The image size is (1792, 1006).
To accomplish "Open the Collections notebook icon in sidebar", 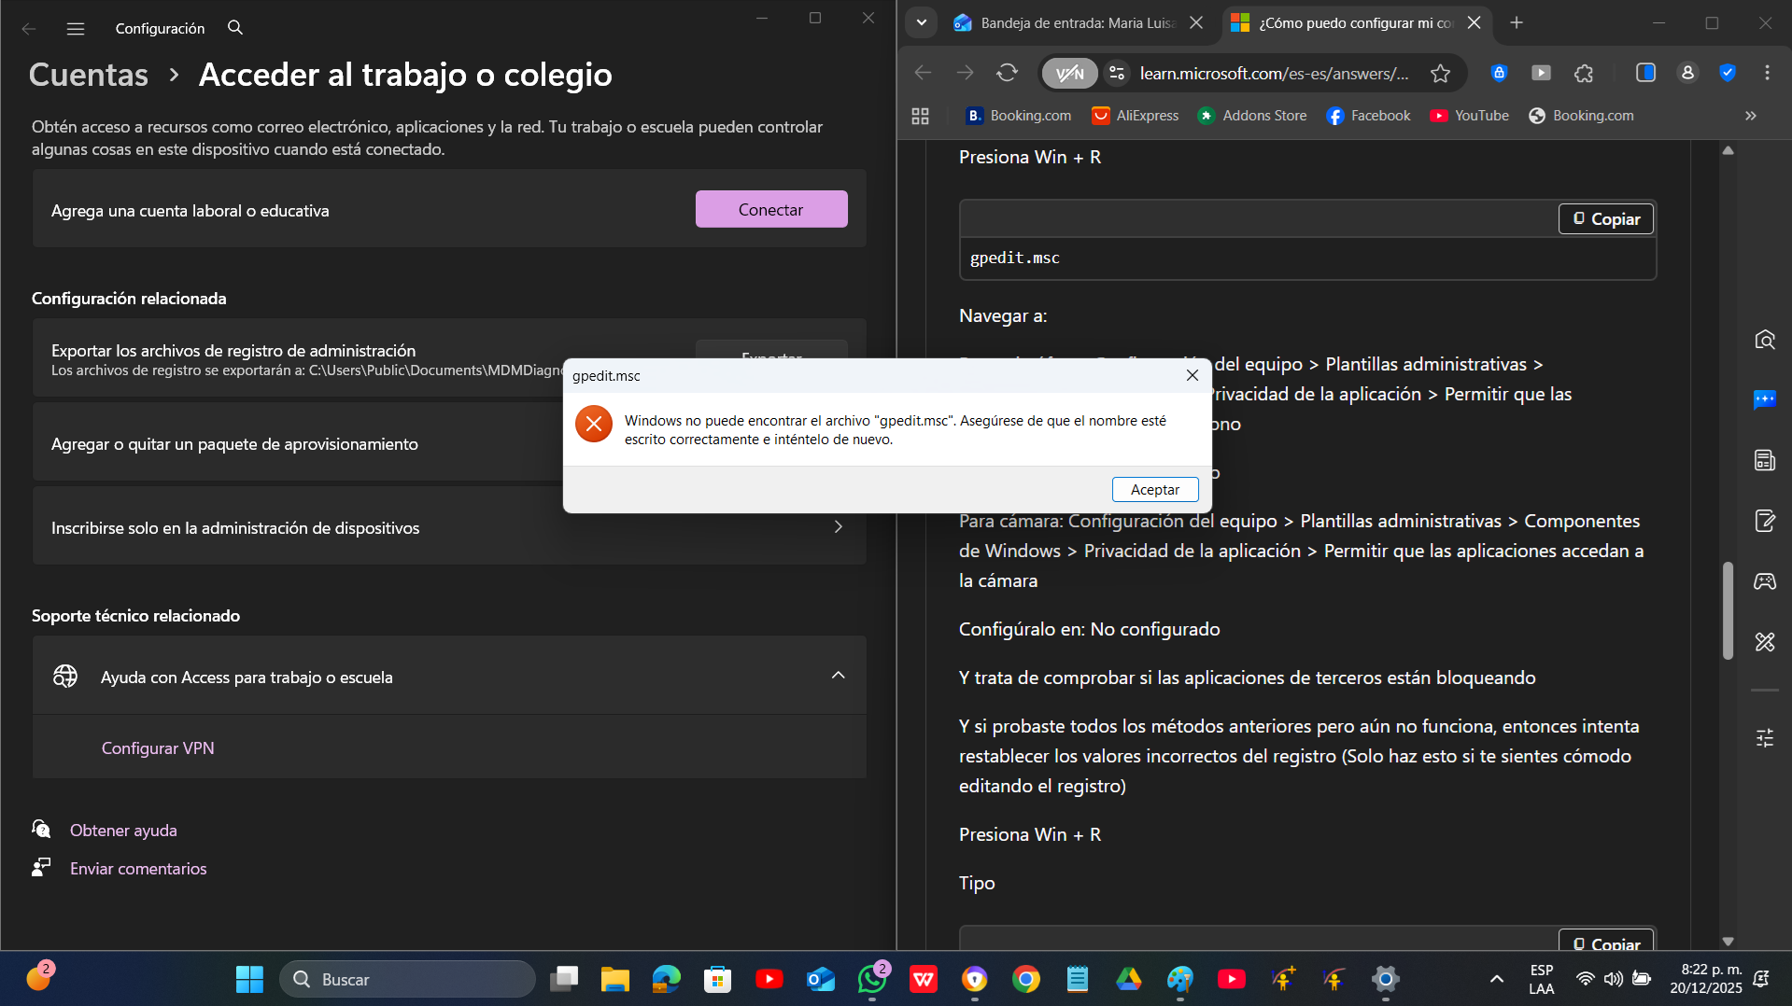I will tap(1765, 521).
